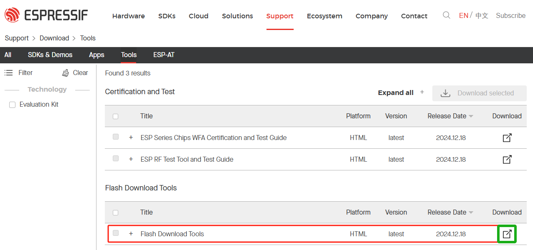Check the Evaluation Kit filter checkbox
Screen dimensions: 533x250
12,105
